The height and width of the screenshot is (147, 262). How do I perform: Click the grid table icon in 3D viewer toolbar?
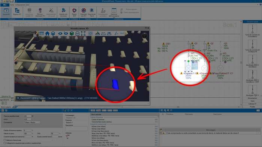[42, 34]
